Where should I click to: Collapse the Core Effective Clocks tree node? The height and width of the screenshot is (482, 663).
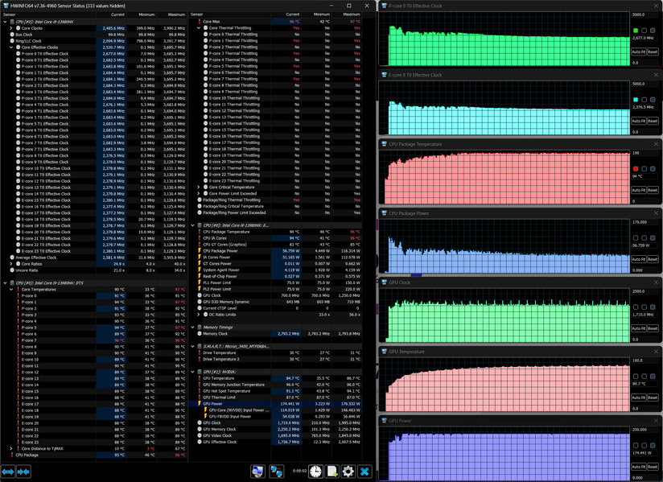pos(11,47)
